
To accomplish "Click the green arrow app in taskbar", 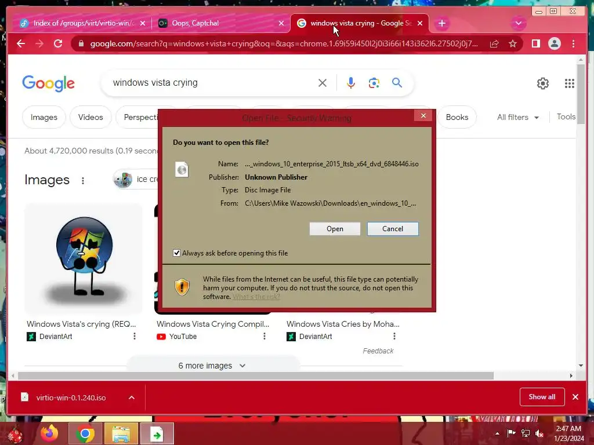I will (x=157, y=433).
